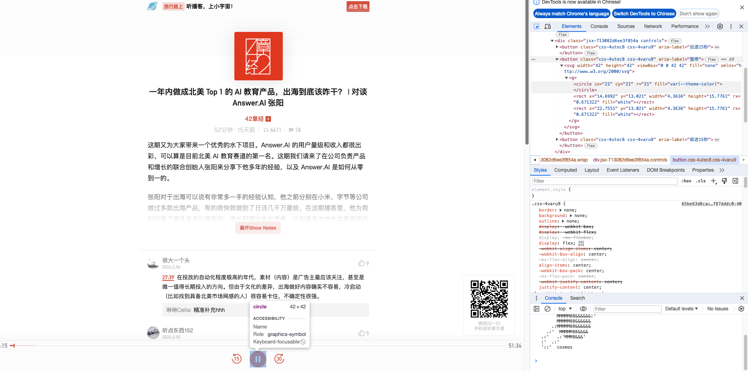Open the flexbox editor icon

[x=581, y=243]
